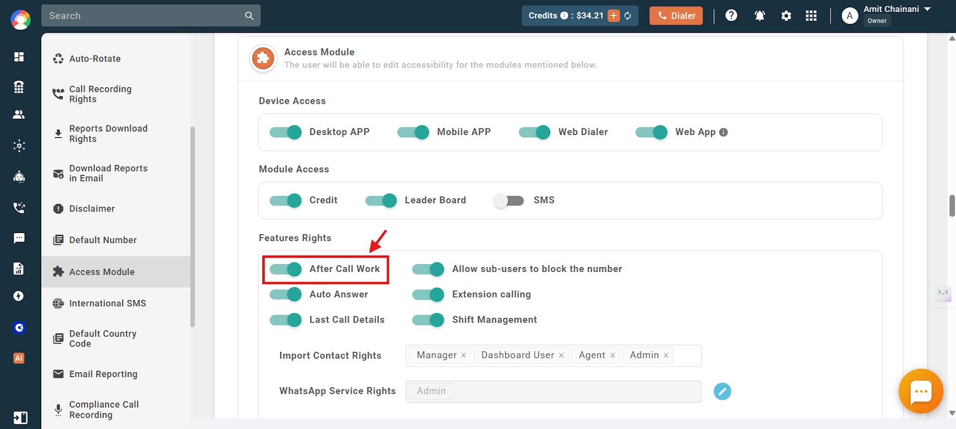Screen dimensions: 956x429
Task: Toggle Auto Answer feature
Action: 286,295
